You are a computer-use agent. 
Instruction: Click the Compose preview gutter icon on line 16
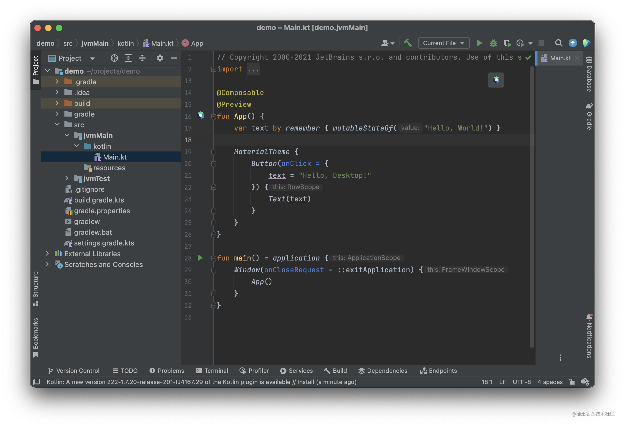coord(201,115)
